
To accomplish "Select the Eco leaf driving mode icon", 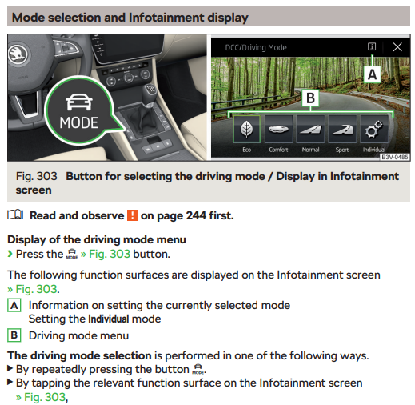I will tap(246, 129).
